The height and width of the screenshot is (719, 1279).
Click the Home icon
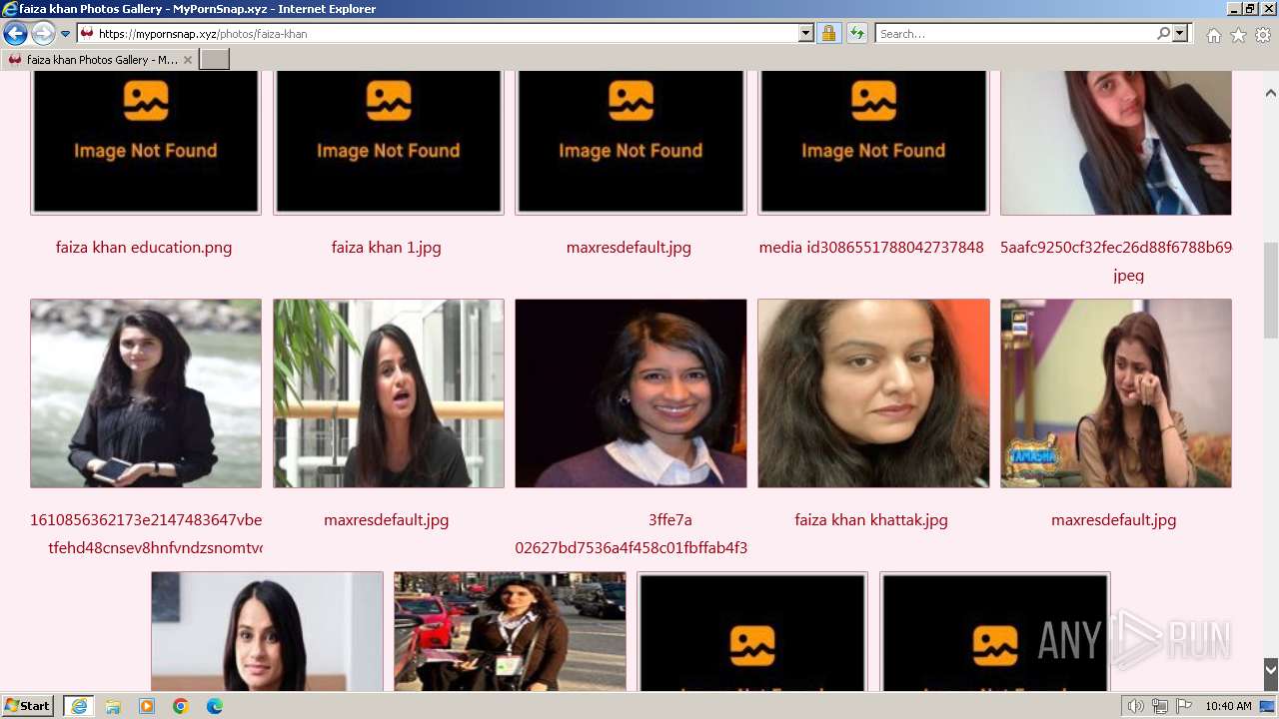coord(1213,35)
